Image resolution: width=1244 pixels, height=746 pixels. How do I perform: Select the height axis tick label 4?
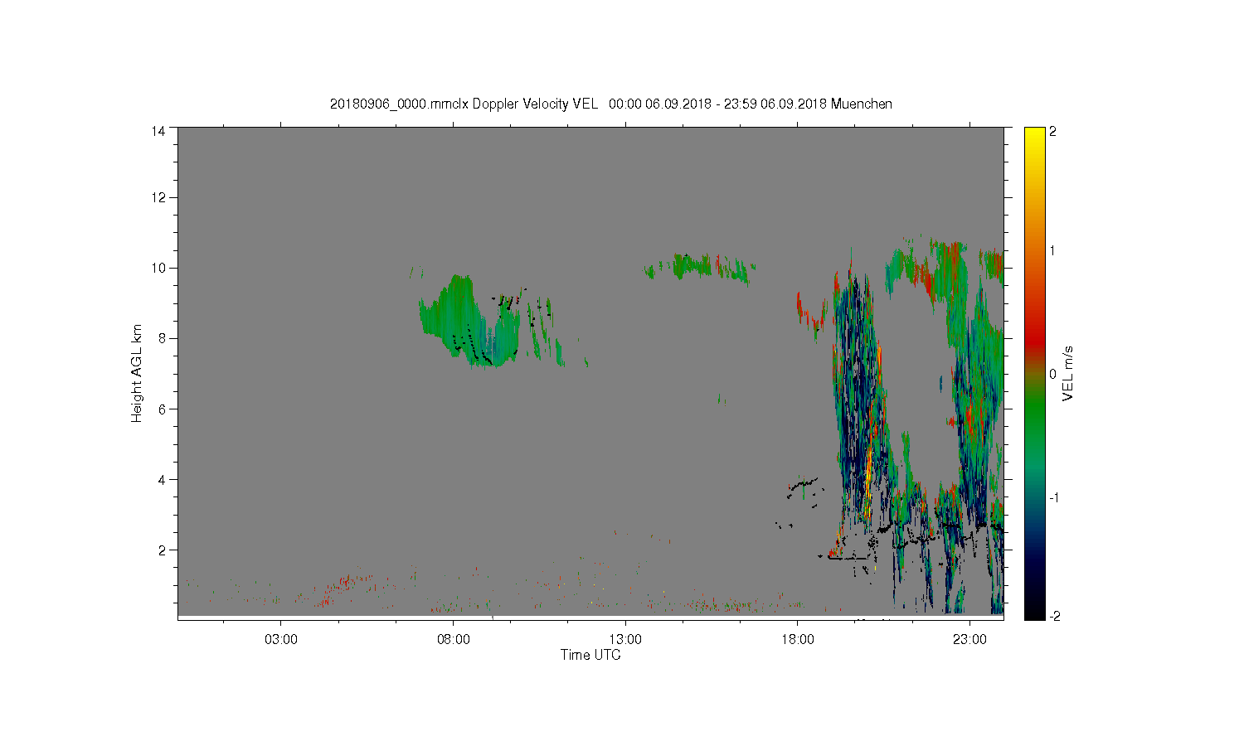click(x=161, y=479)
